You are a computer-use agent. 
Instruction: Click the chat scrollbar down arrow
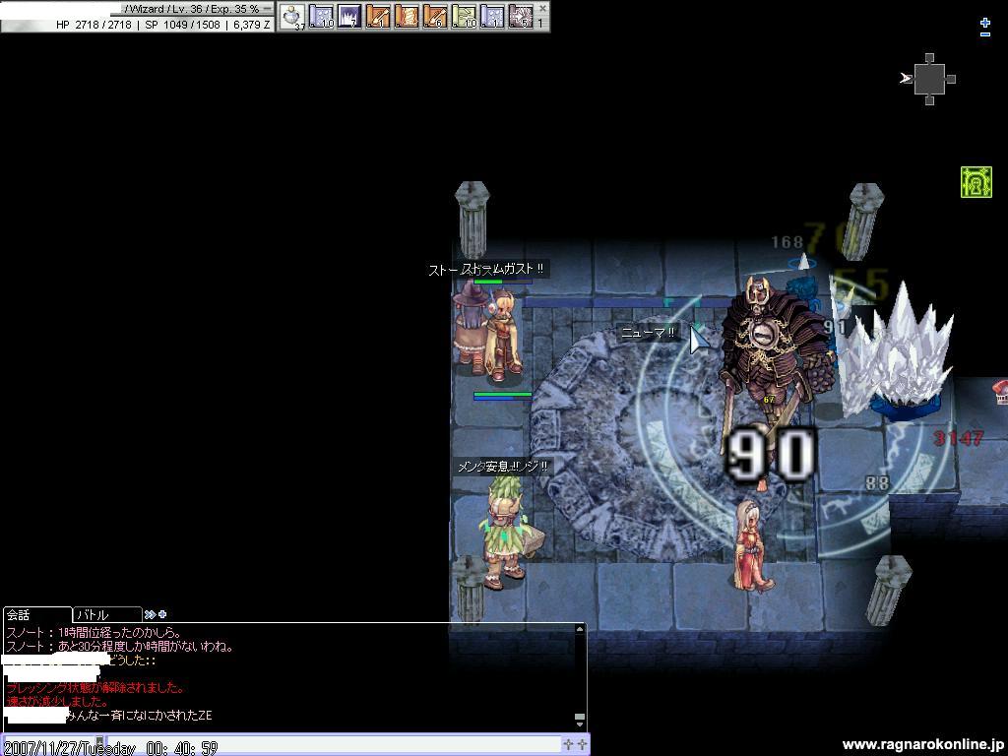579,725
